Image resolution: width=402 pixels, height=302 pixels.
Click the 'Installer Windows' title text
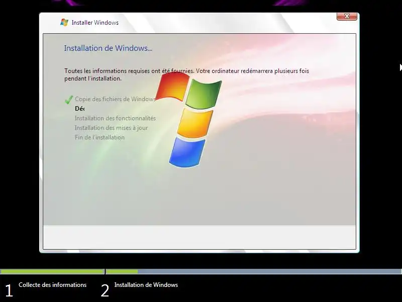(x=95, y=23)
